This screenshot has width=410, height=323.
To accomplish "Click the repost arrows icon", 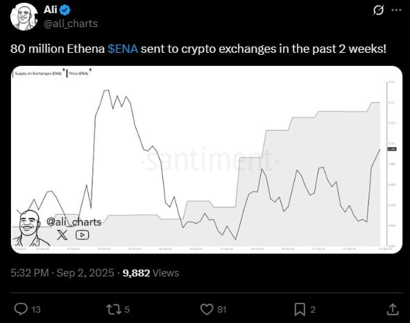I will [114, 309].
